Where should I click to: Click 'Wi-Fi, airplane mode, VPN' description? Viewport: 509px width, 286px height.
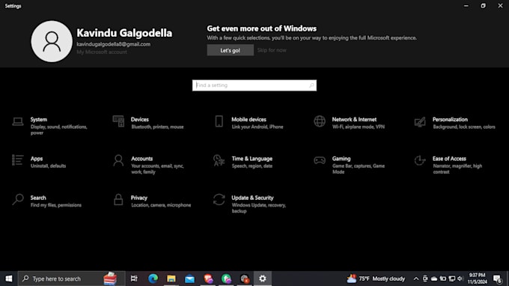[359, 127]
